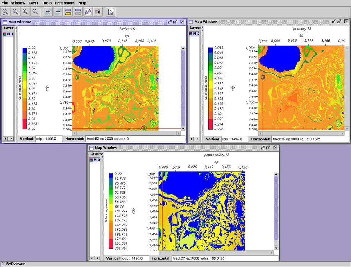Click the Zoom Out magnifier with minus
Viewport: 351px width, 267px height.
click(x=35, y=12)
